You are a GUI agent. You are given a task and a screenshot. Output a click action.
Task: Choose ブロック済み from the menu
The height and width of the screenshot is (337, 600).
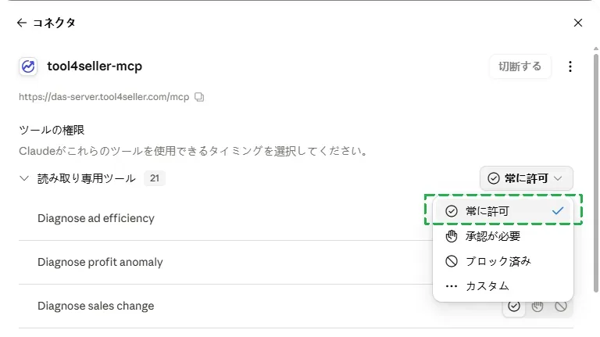(x=503, y=261)
